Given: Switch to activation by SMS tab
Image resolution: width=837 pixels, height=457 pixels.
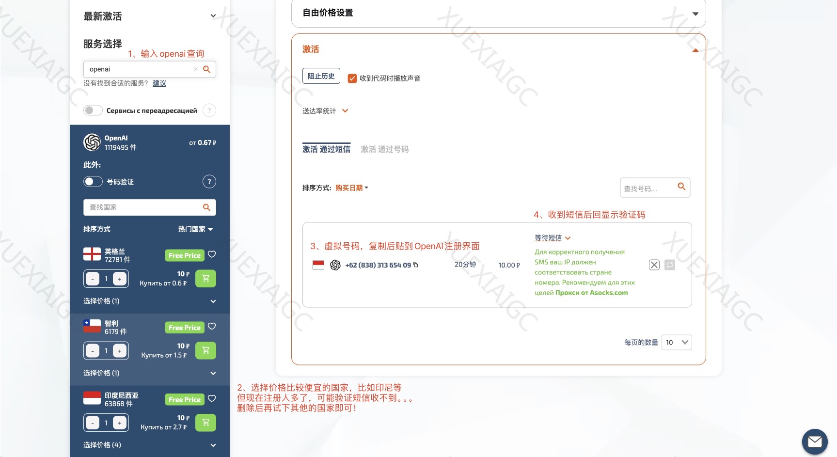Looking at the screenshot, I should point(326,149).
